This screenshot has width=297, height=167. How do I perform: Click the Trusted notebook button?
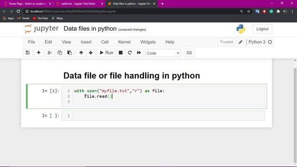[226, 42]
